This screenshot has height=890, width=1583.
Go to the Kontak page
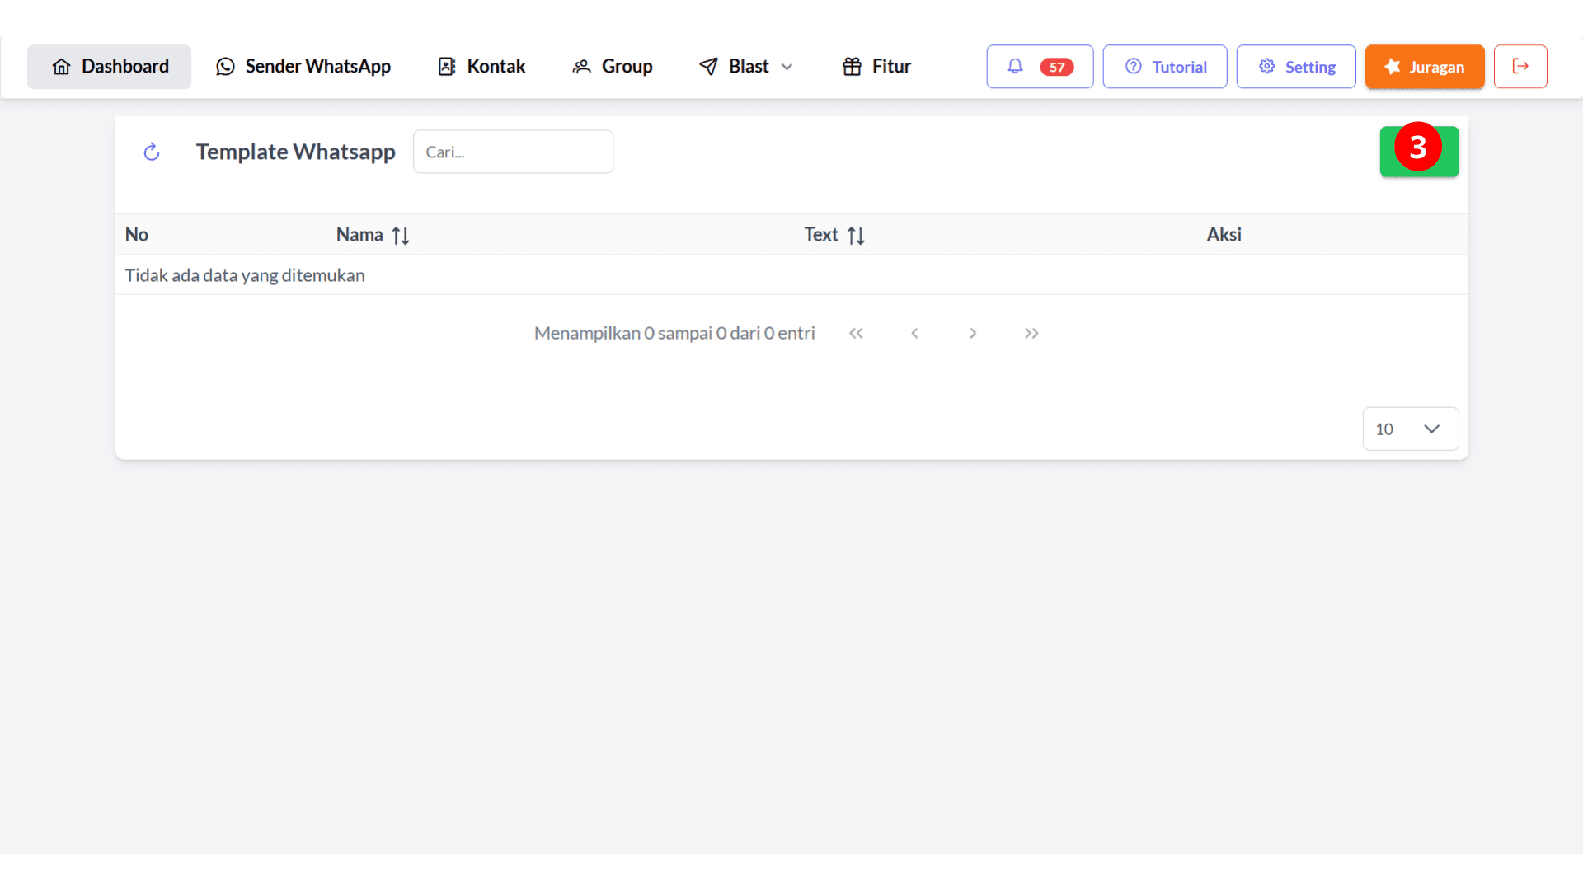point(481,67)
